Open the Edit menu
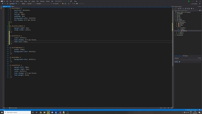This screenshot has width=202, height=114. (x=7, y=1)
